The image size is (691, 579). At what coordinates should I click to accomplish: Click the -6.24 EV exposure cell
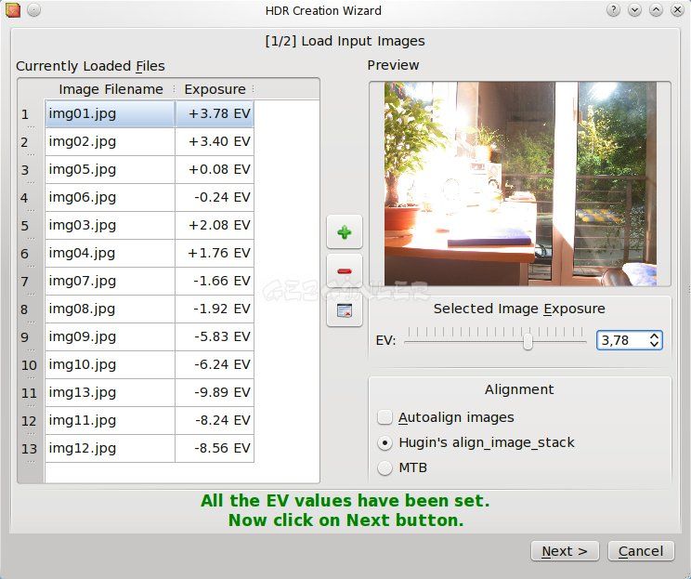(215, 364)
